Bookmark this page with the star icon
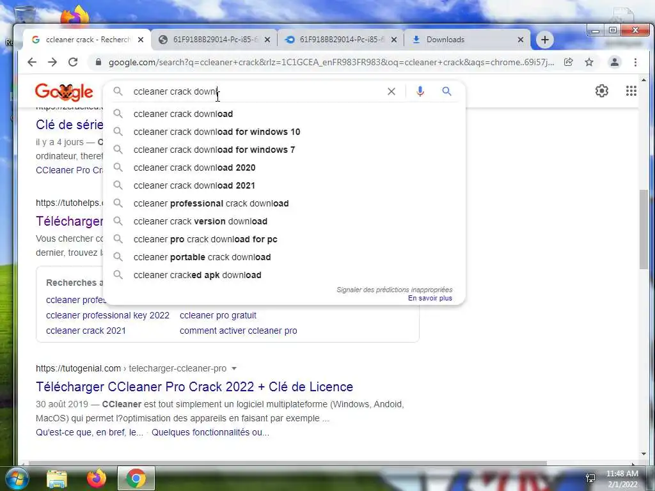This screenshot has width=655, height=491. pos(589,62)
